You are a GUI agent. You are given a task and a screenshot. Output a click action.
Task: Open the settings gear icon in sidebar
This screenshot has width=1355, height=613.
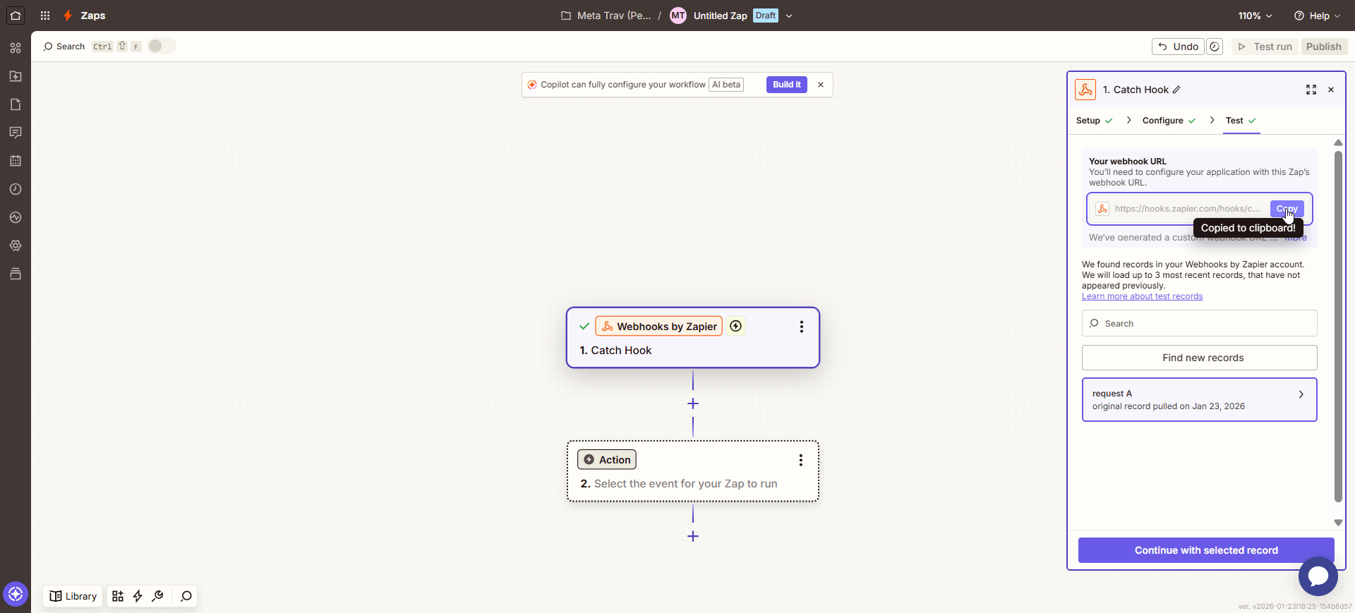(16, 245)
